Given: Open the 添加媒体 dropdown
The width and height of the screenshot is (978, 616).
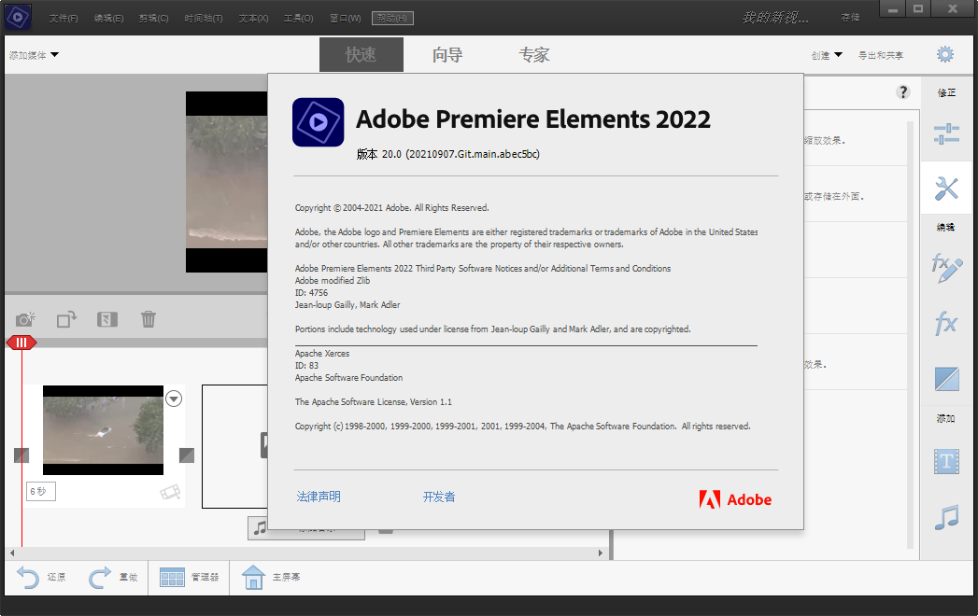Looking at the screenshot, I should click(31, 55).
